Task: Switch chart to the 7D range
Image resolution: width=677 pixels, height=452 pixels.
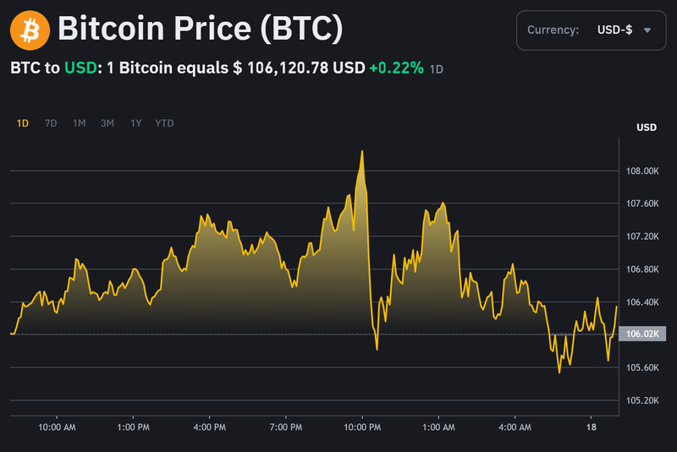Action: point(51,123)
